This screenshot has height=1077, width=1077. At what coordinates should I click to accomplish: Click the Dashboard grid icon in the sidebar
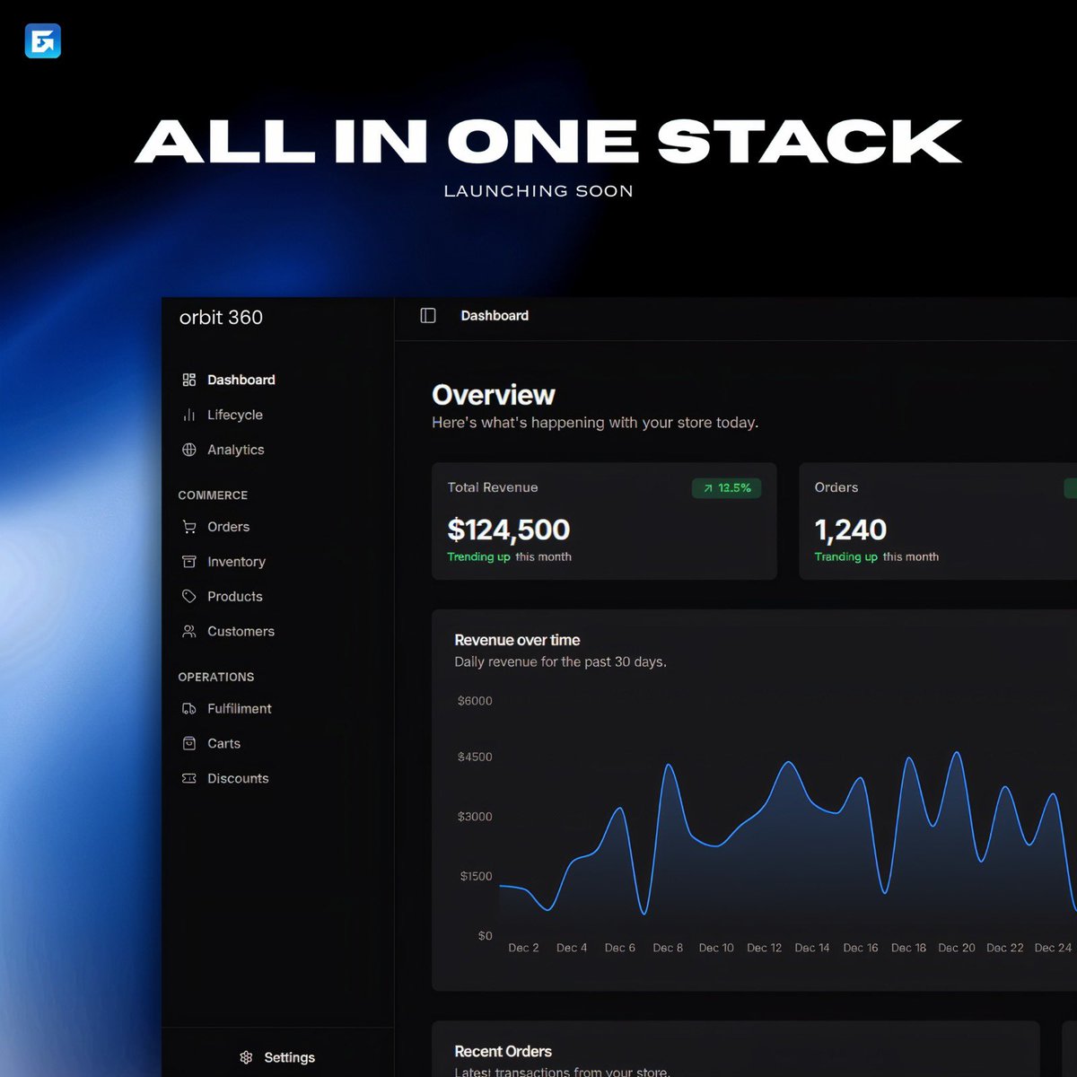pos(188,380)
